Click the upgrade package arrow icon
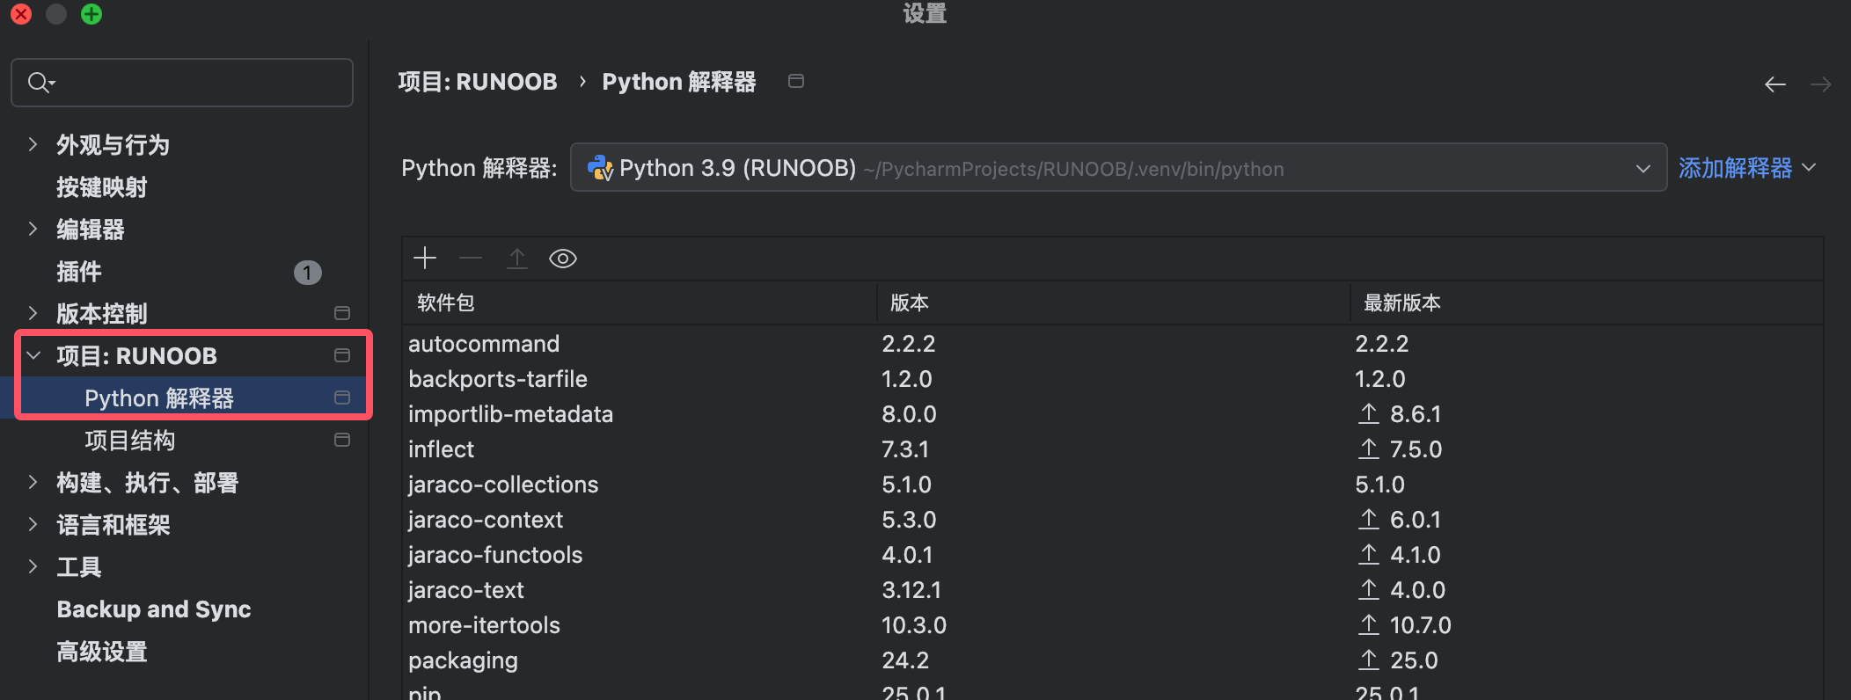Viewport: 1851px width, 700px height. point(517,259)
